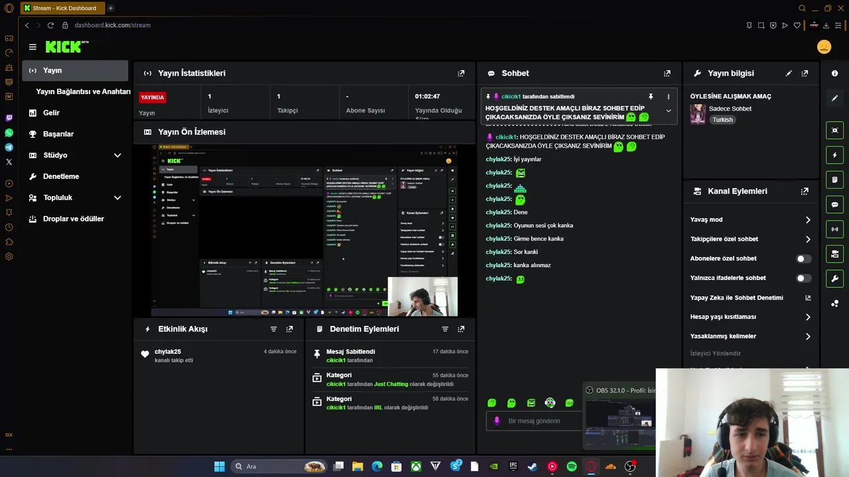Image resolution: width=849 pixels, height=477 pixels.
Task: Open profile avatar in Kick header
Action: (824, 47)
